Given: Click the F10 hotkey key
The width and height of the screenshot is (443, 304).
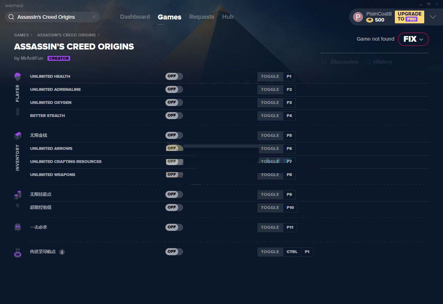Looking at the screenshot, I should 290,207.
